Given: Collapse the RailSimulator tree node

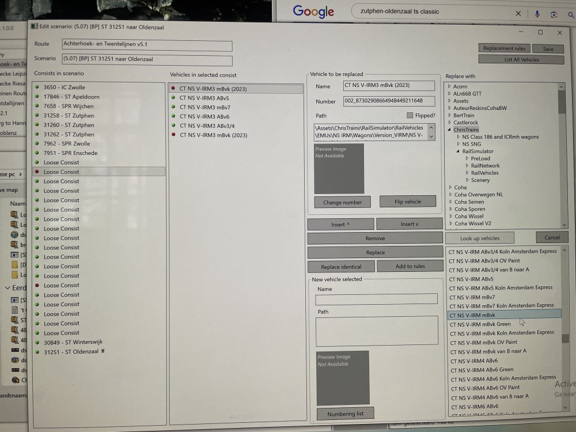Looking at the screenshot, I should (x=458, y=151).
